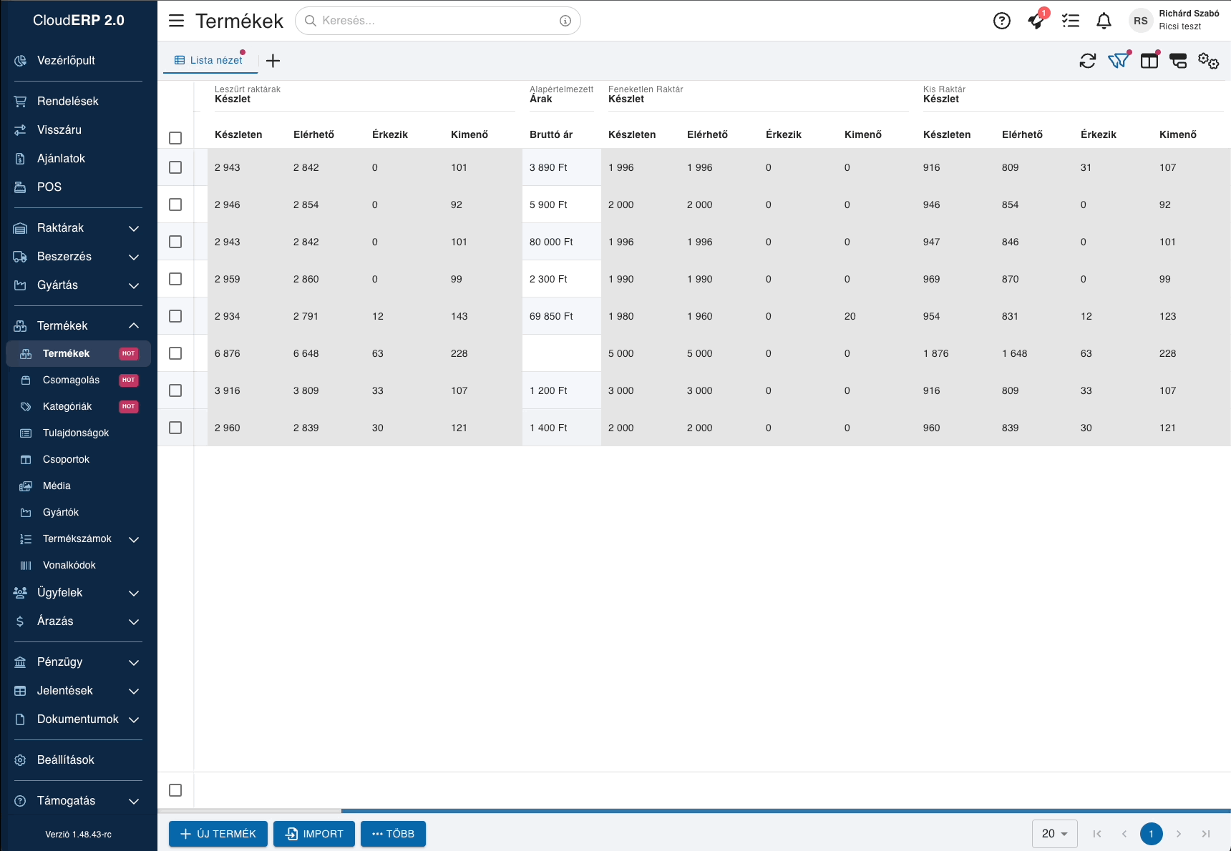This screenshot has width=1231, height=851.
Task: Sort by Bruttó ár column header
Action: (551, 134)
